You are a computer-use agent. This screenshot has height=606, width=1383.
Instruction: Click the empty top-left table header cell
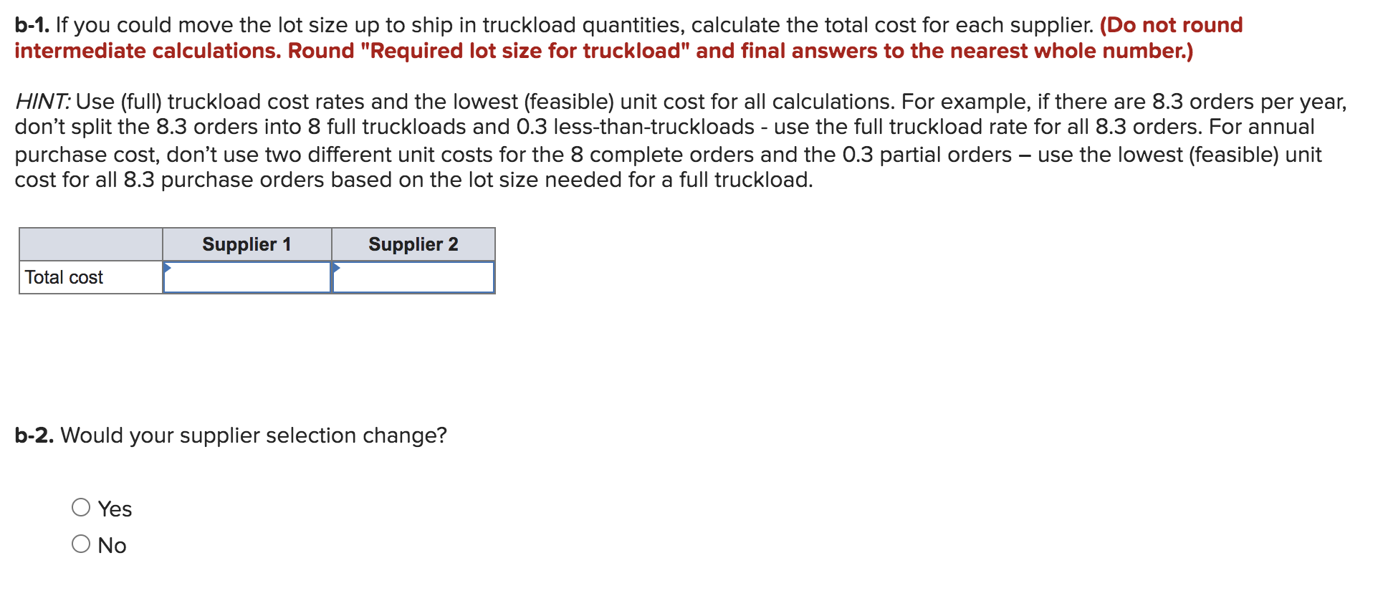[x=90, y=244]
